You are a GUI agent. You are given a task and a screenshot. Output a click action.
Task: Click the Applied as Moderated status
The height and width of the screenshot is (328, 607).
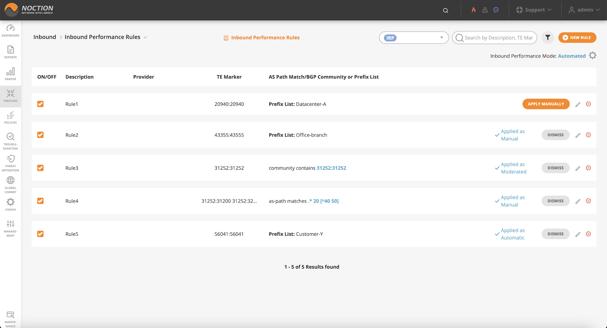coord(511,168)
